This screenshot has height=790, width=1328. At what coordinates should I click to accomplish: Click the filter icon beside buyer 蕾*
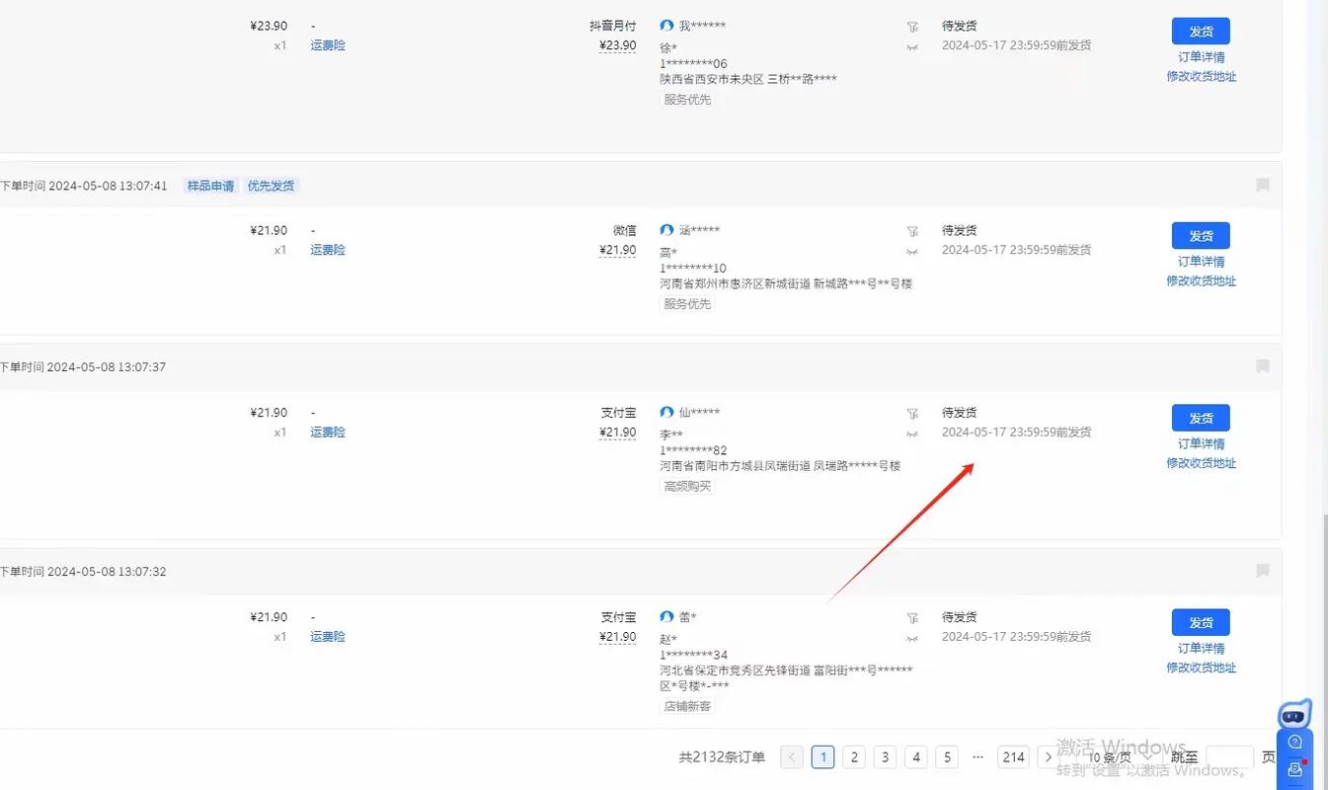click(x=912, y=618)
